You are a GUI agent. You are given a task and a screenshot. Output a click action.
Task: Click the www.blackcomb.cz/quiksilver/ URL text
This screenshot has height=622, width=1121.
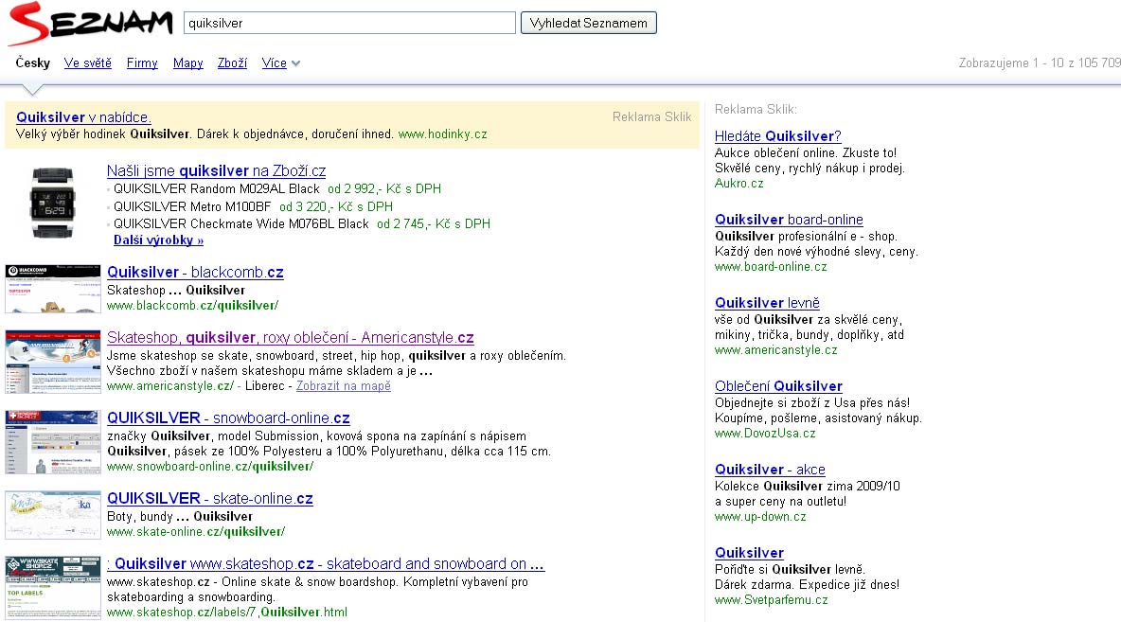pos(192,305)
